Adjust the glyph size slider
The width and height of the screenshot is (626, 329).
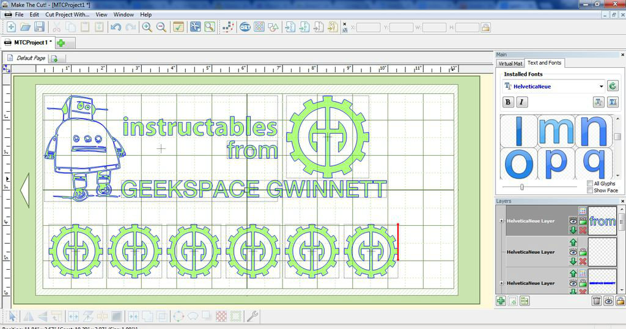point(522,187)
